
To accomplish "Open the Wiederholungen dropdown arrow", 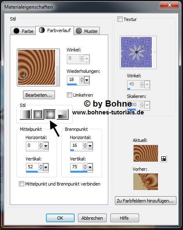I will pos(87,80).
